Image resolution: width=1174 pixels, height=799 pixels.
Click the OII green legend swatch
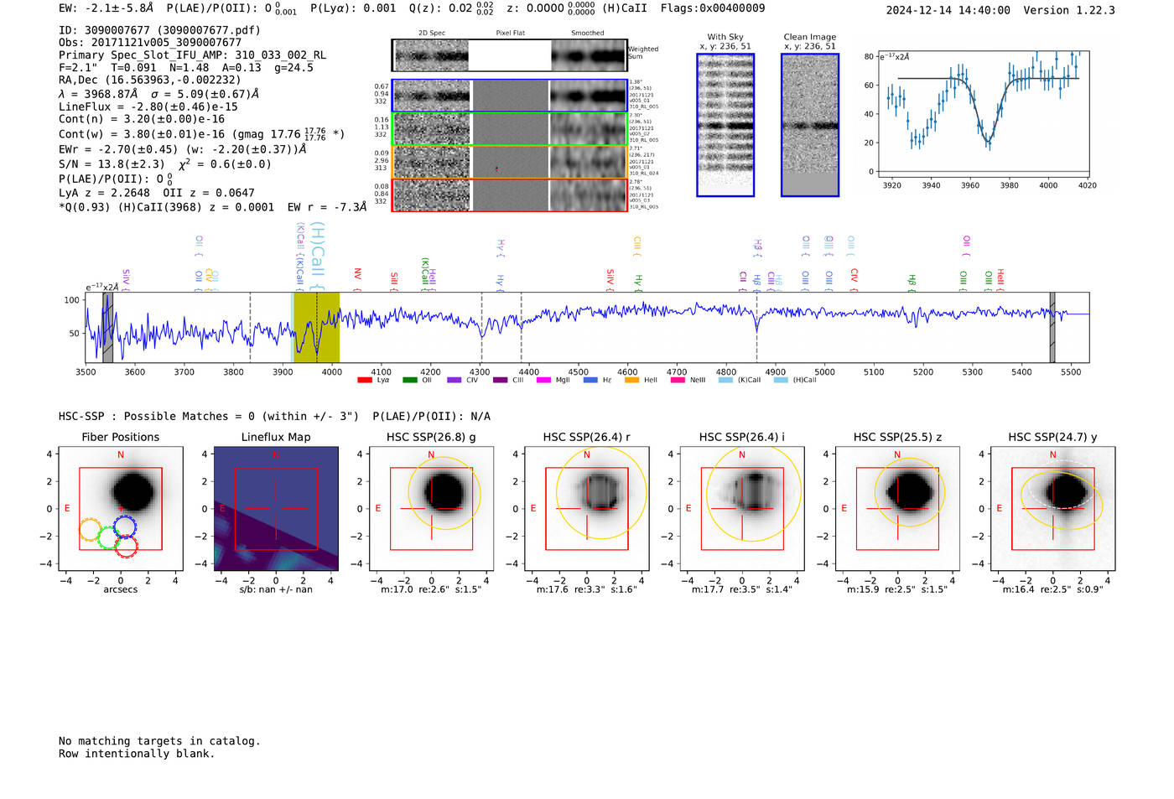(x=410, y=380)
